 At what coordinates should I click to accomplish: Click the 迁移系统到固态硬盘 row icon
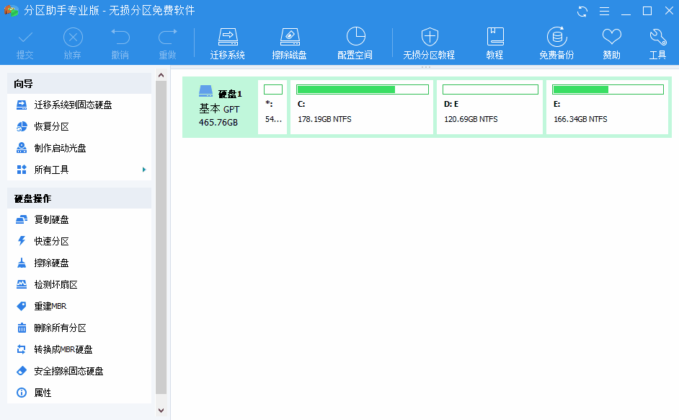coord(21,105)
